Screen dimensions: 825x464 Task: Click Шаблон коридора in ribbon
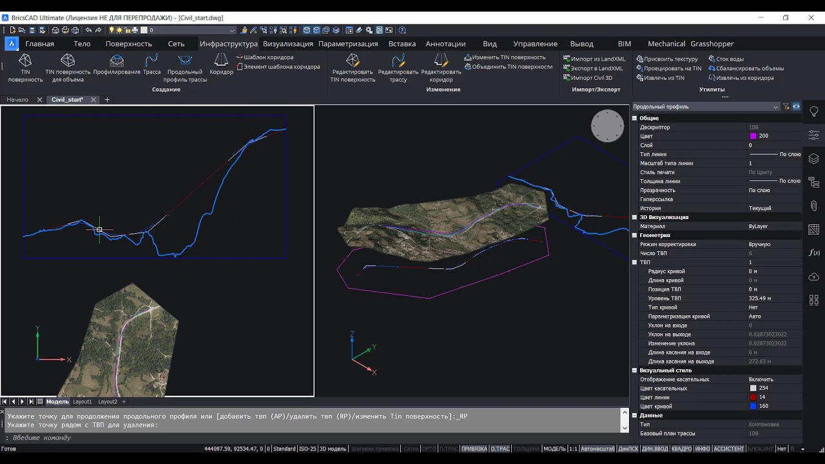[264, 57]
